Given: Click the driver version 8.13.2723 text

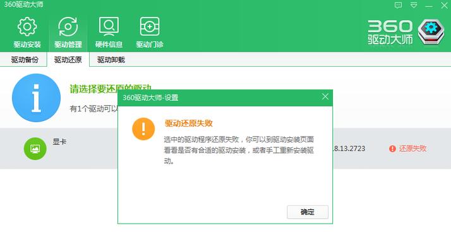Looking at the screenshot, I should (349, 149).
